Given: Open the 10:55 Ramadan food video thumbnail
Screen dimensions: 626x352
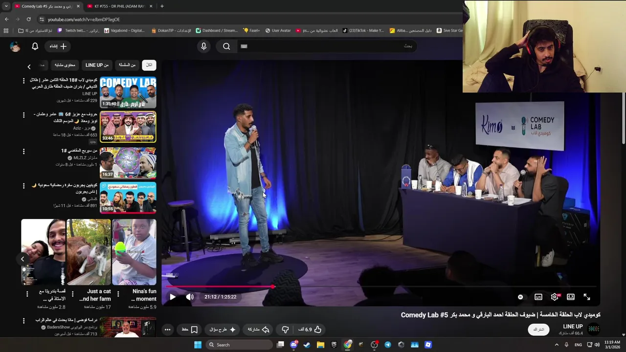Looking at the screenshot, I should pos(128,198).
